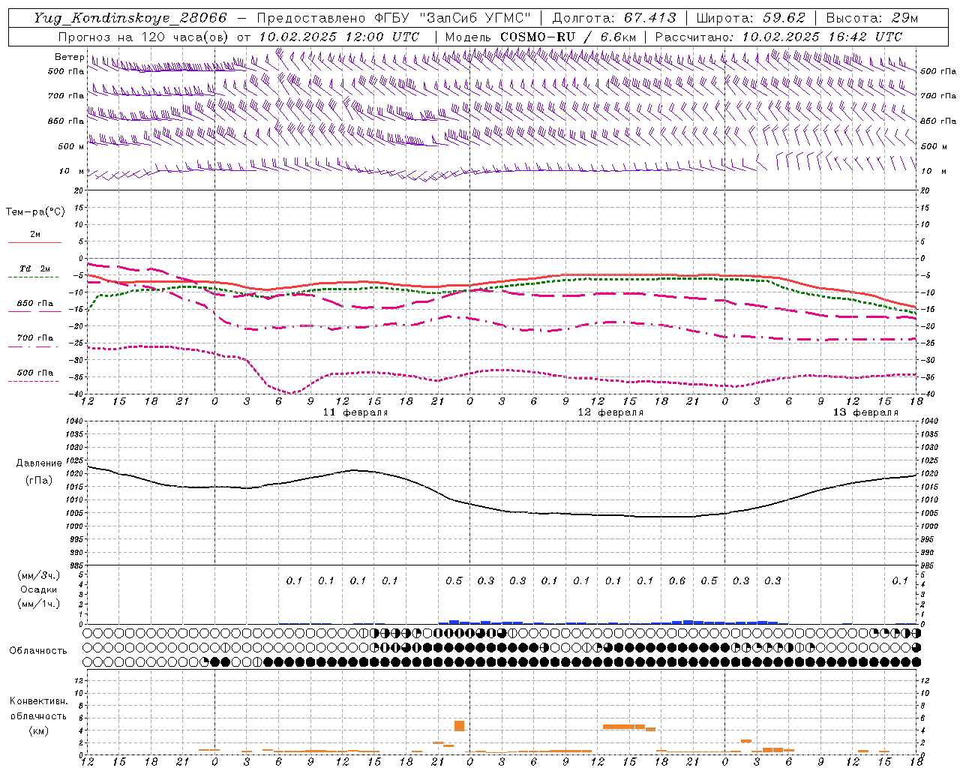This screenshot has height=768, width=960.
Task: Click the 500 м wind level label on left
Action: point(71,146)
